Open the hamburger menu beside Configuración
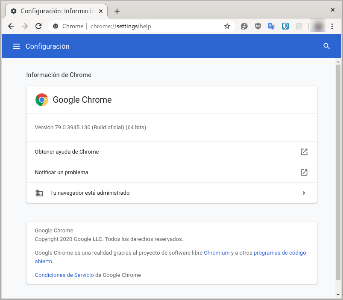The width and height of the screenshot is (343, 300). tap(16, 46)
